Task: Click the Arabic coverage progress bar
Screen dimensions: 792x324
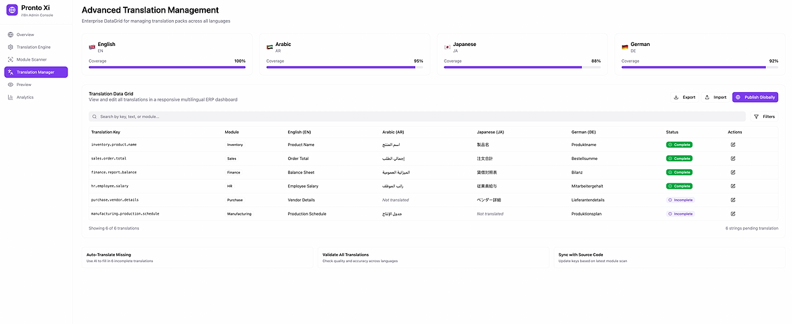Action: tap(345, 67)
